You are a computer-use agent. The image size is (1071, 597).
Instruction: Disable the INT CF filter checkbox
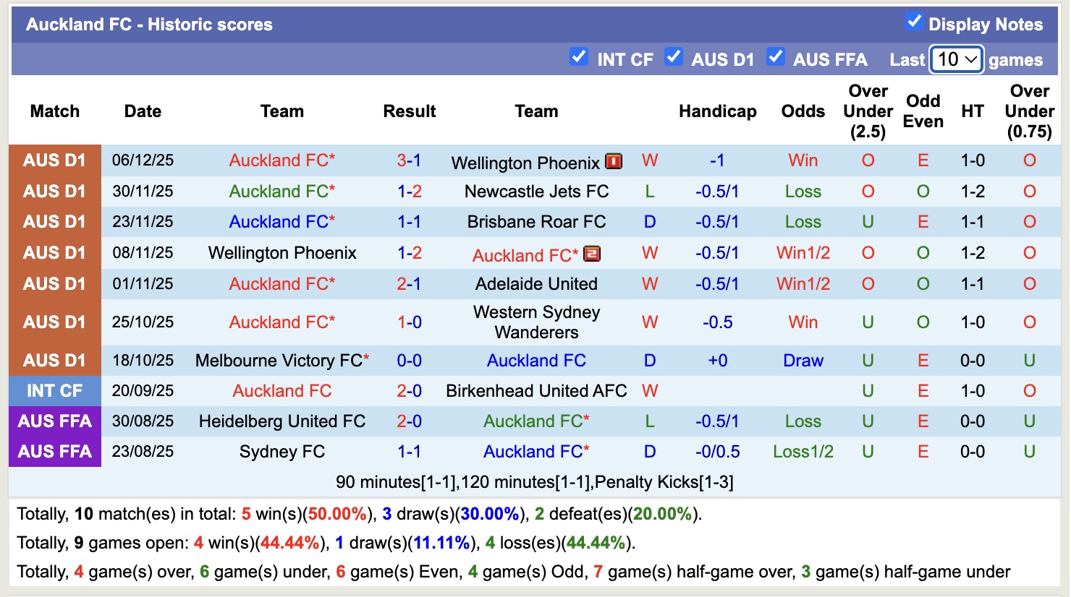point(579,57)
